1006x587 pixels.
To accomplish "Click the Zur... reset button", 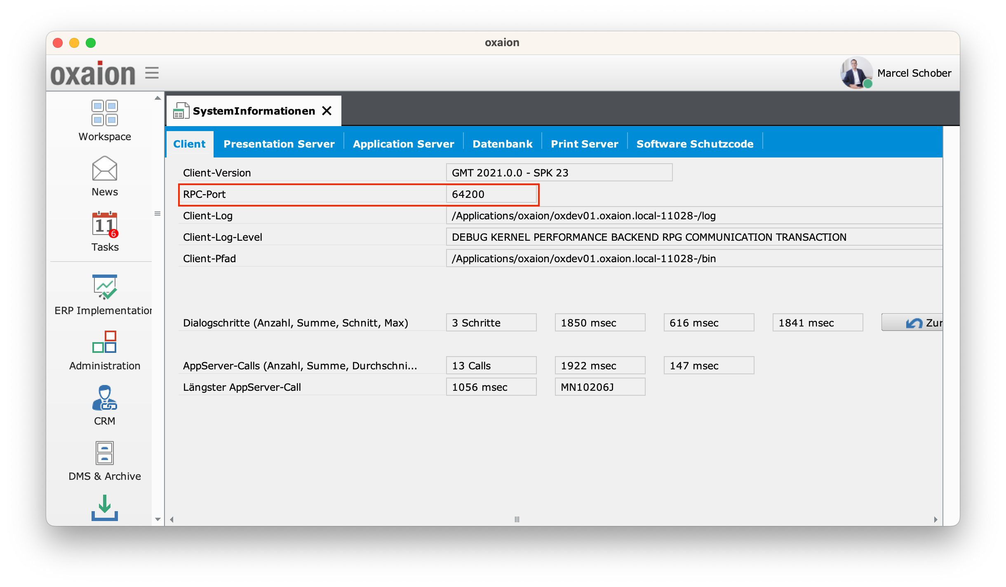I will tap(912, 322).
